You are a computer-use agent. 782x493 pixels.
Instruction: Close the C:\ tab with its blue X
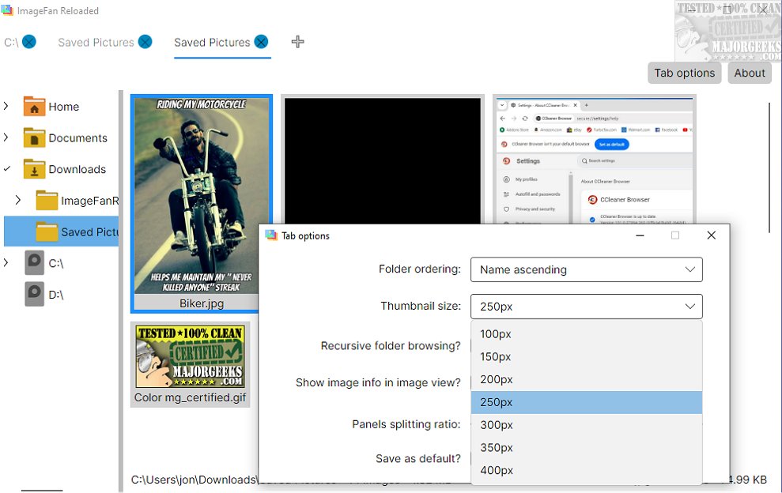pyautogui.click(x=29, y=42)
